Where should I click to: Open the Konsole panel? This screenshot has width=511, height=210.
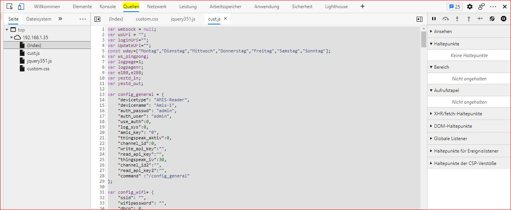point(108,7)
